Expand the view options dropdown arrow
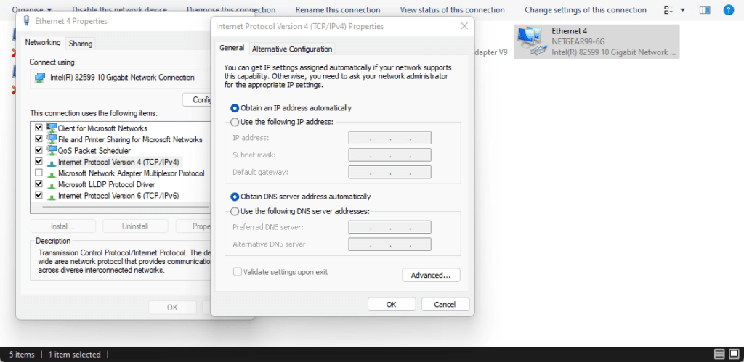This screenshot has height=362, width=744. click(683, 10)
